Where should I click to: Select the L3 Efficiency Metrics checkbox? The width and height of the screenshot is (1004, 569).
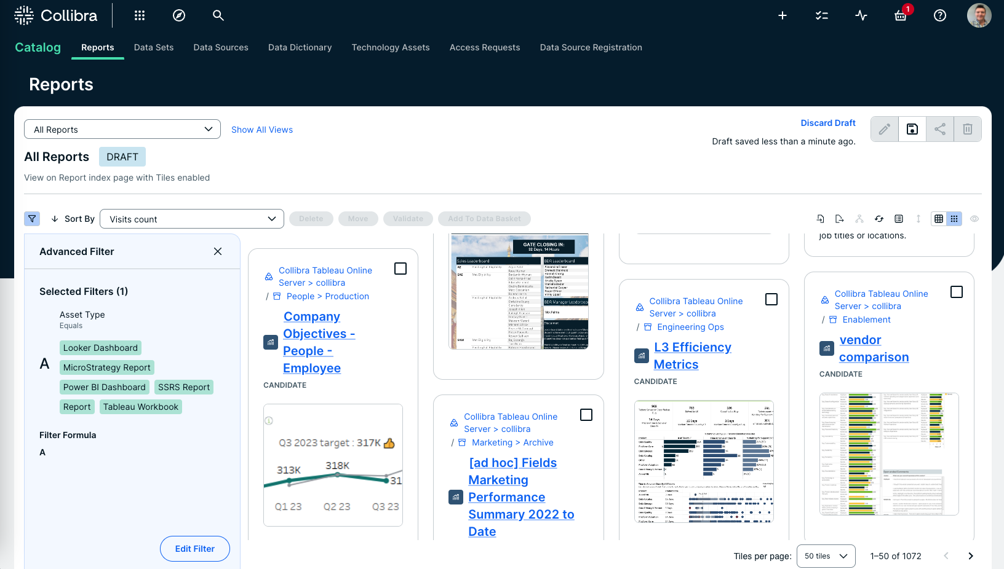click(x=771, y=299)
